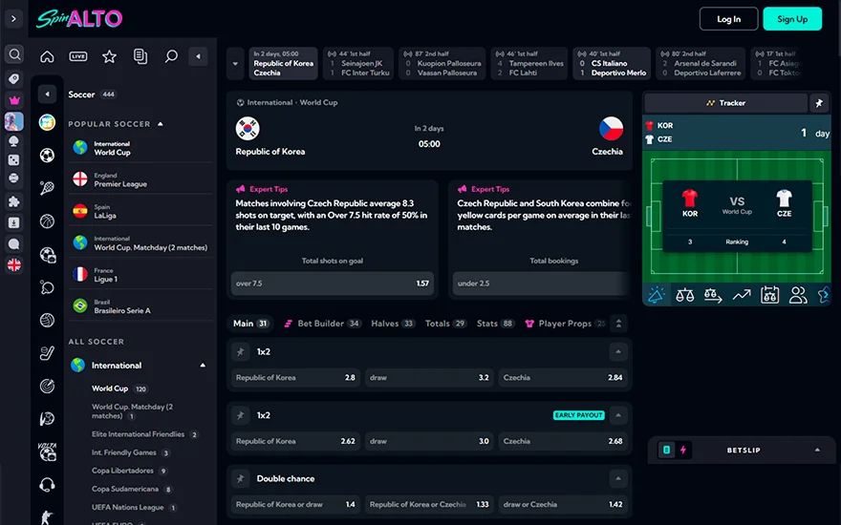This screenshot has width=841, height=525.
Task: Click the Sign Up button
Action: pyautogui.click(x=792, y=19)
